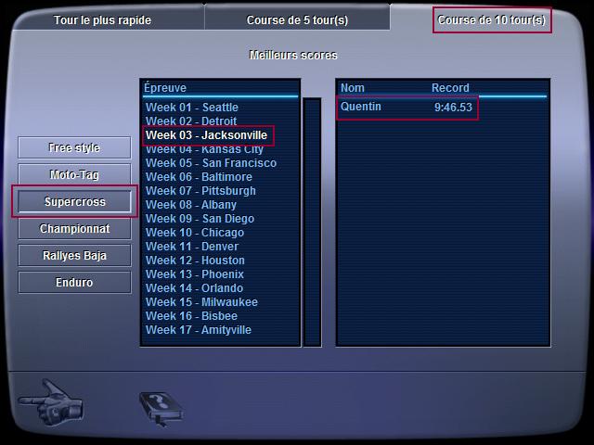Select Quentin's 9:46.53 record row
Screen dimensions: 594x445
pyautogui.click(x=407, y=108)
